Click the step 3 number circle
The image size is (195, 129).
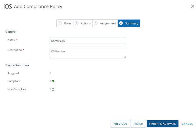pos(96,23)
